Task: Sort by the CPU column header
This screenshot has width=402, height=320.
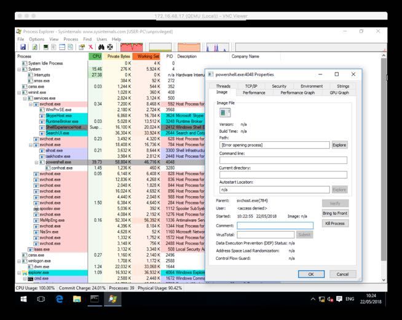Action: pyautogui.click(x=95, y=57)
